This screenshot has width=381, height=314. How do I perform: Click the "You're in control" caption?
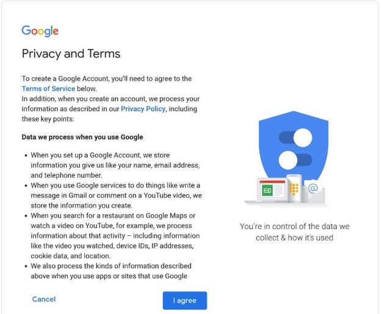tap(295, 232)
